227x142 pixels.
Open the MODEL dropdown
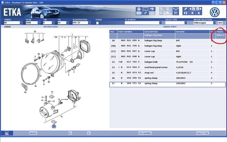point(21,23)
